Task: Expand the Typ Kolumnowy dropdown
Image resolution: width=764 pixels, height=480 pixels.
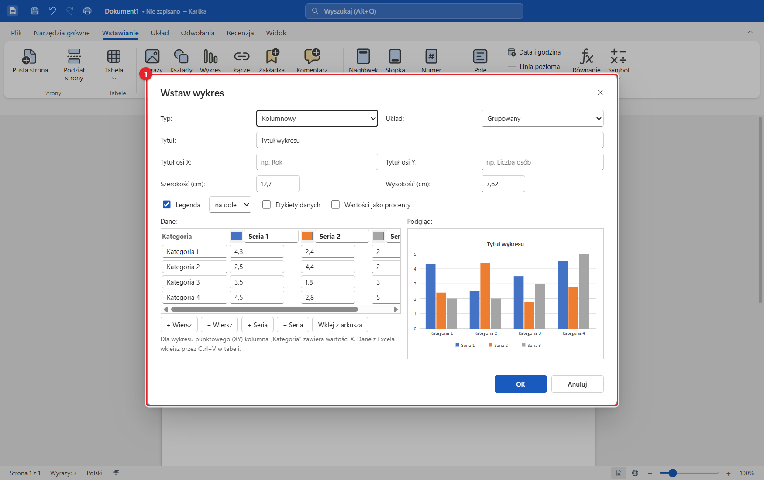Action: 317,118
